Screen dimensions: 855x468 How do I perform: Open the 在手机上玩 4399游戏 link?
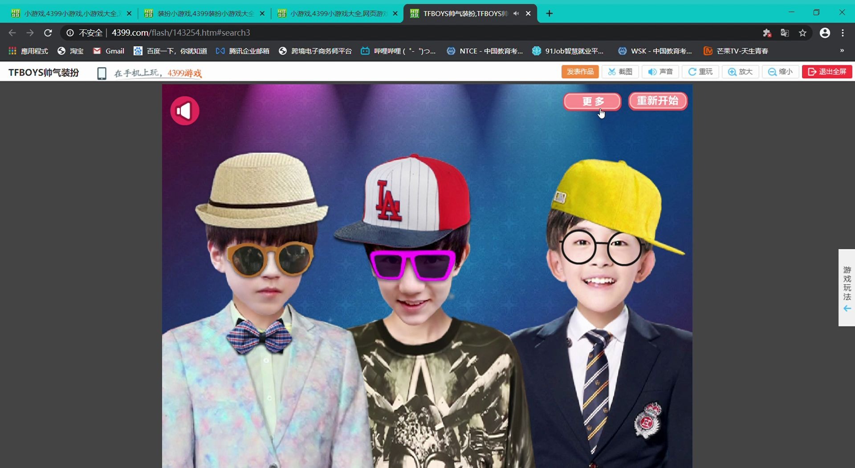coord(158,73)
